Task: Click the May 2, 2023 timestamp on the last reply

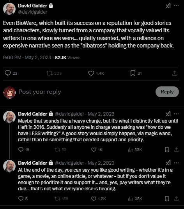Action: 101,163
